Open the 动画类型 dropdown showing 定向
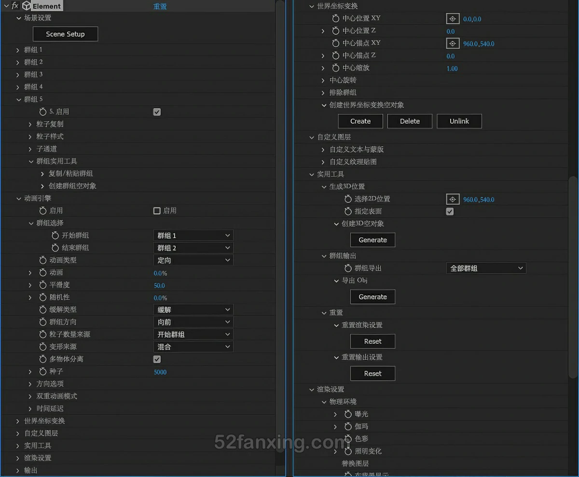Viewport: 579px width, 477px height. [193, 260]
